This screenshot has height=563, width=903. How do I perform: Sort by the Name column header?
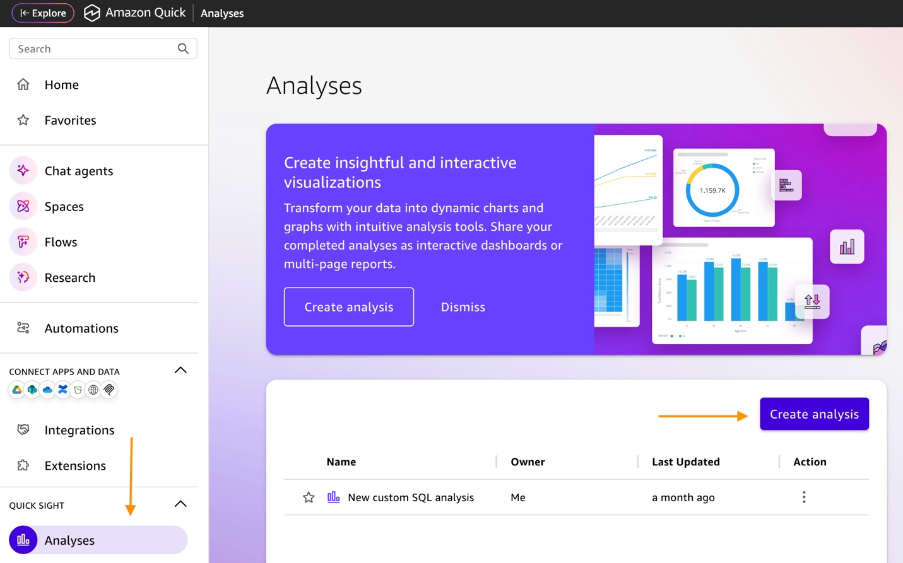[x=341, y=461]
